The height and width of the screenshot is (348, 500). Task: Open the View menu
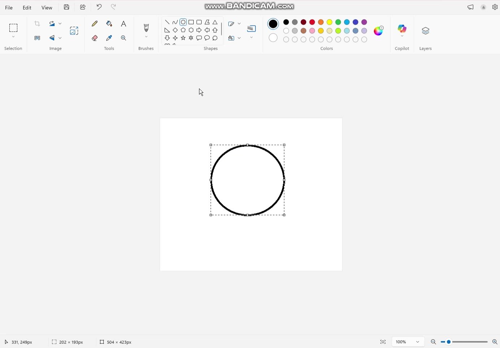click(x=47, y=8)
